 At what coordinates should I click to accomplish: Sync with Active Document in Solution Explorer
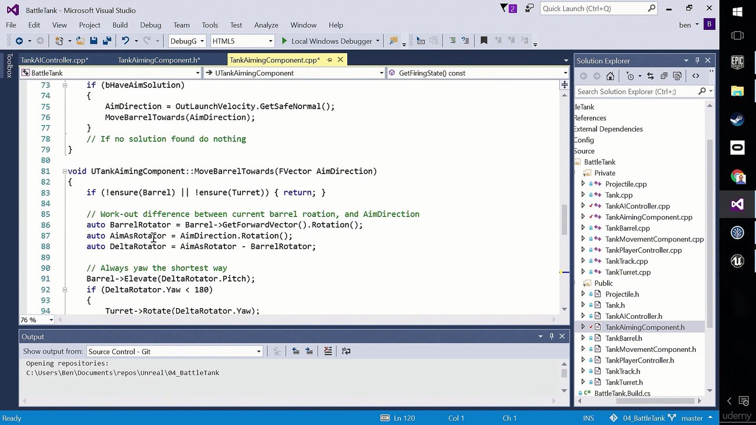pyautogui.click(x=650, y=76)
